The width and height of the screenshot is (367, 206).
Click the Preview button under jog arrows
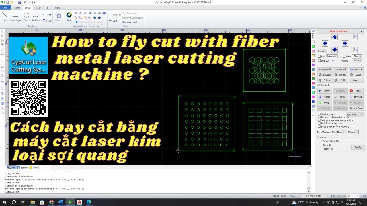[x=322, y=51]
